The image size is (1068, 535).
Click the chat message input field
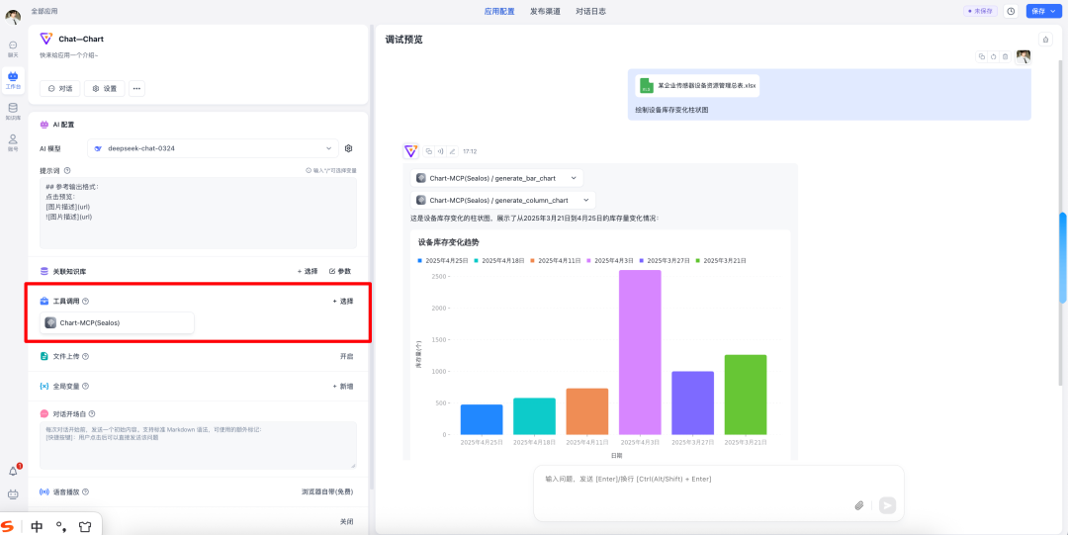[x=692, y=479]
